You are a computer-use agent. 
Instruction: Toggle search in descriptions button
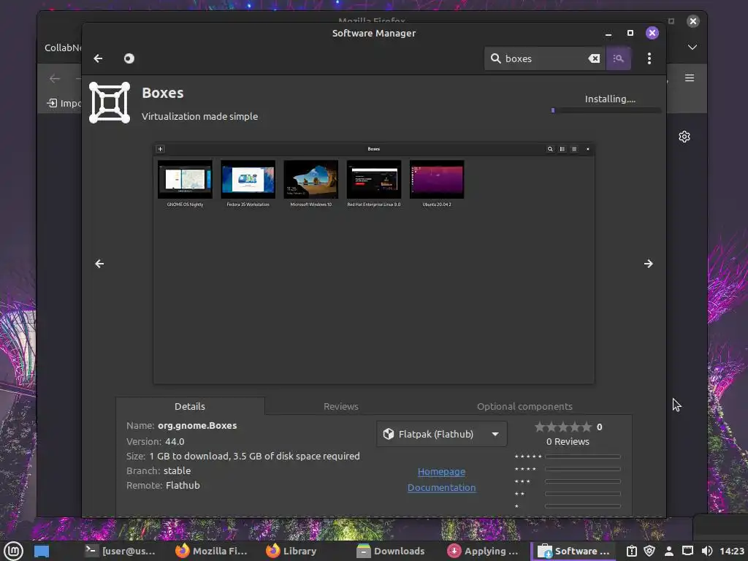pos(618,58)
